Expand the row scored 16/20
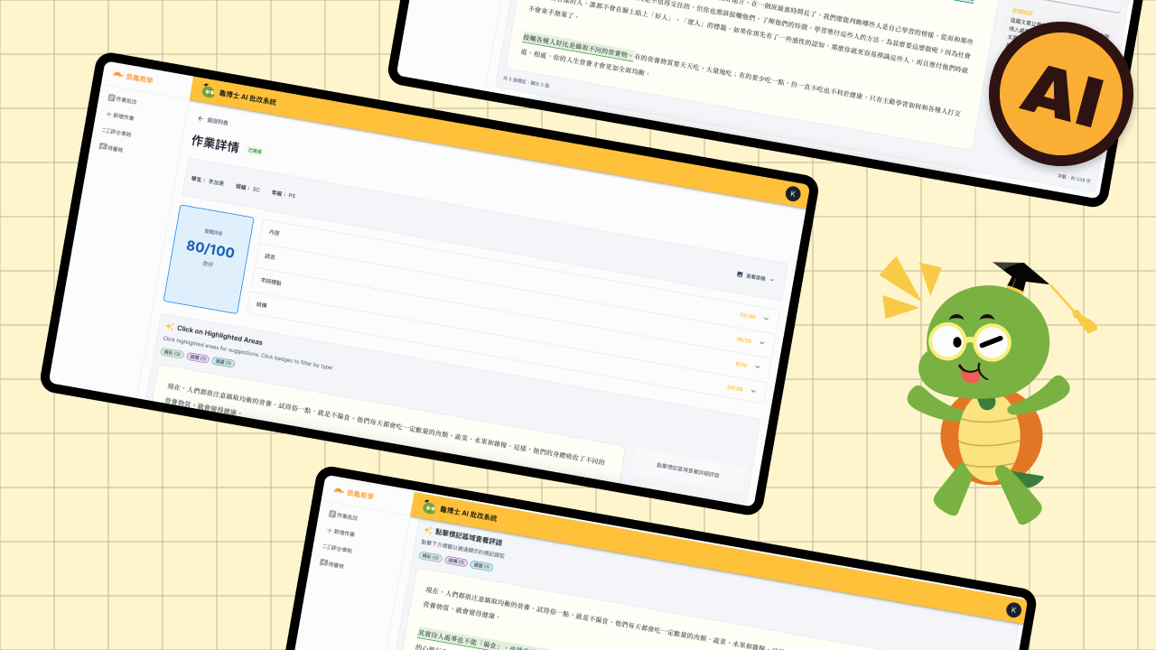 tap(761, 342)
